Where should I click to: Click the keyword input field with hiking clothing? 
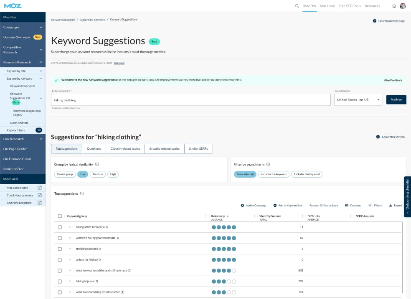click(191, 100)
